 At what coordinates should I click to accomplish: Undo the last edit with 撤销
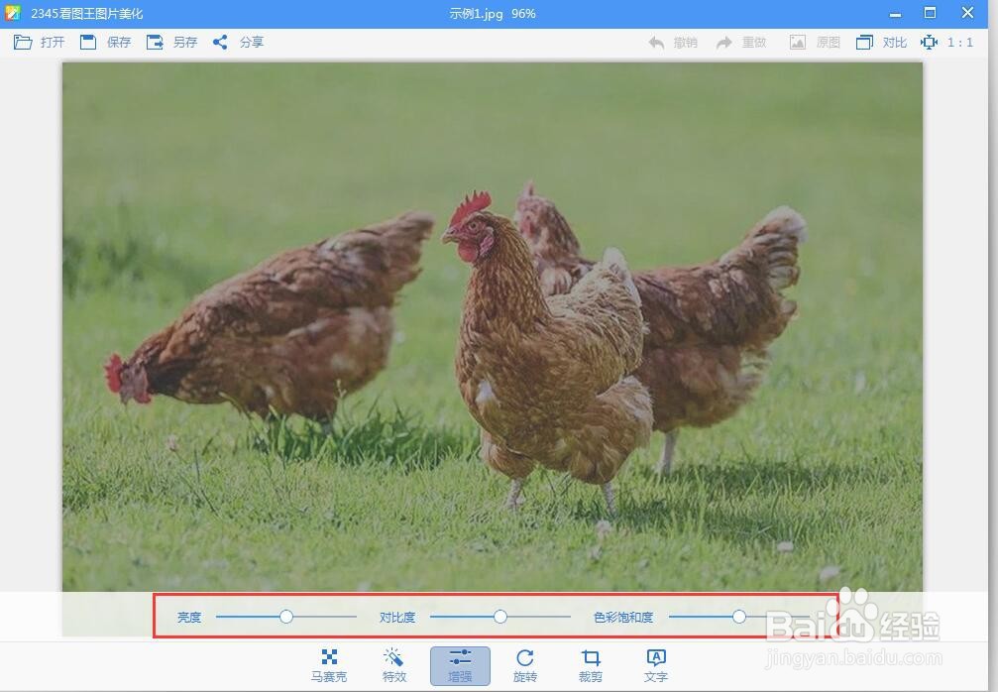673,43
